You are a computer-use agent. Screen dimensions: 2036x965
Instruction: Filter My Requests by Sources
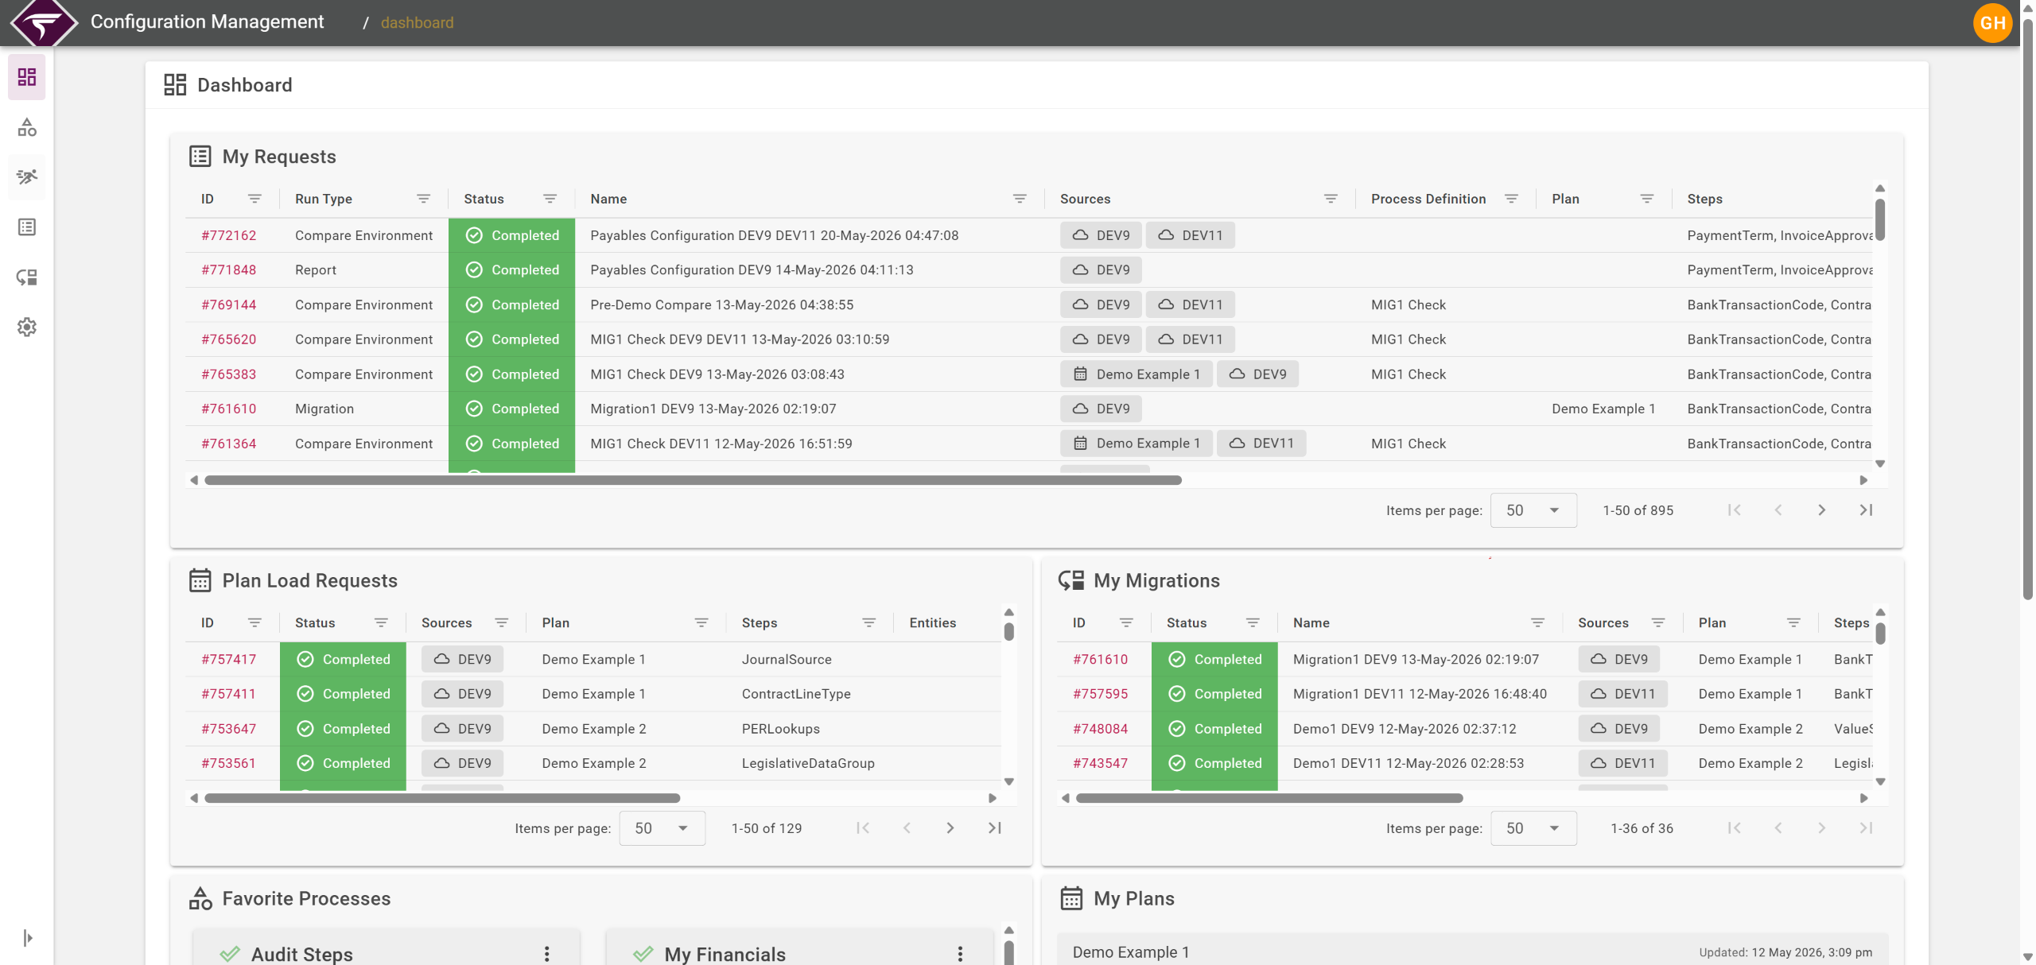1331,199
